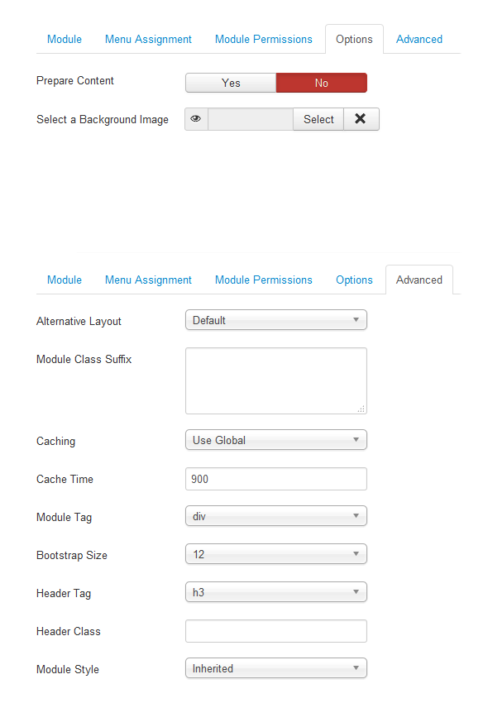Image resolution: width=488 pixels, height=703 pixels.
Task: Click the eye preview icon for background image
Action: (x=196, y=119)
